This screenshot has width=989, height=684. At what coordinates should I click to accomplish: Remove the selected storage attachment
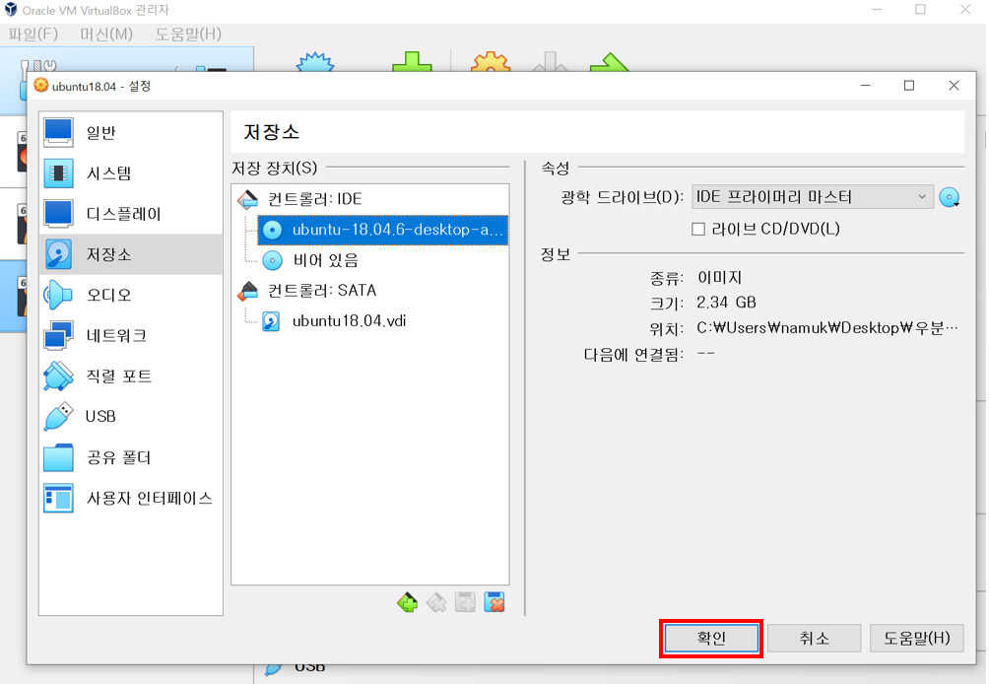click(x=494, y=602)
